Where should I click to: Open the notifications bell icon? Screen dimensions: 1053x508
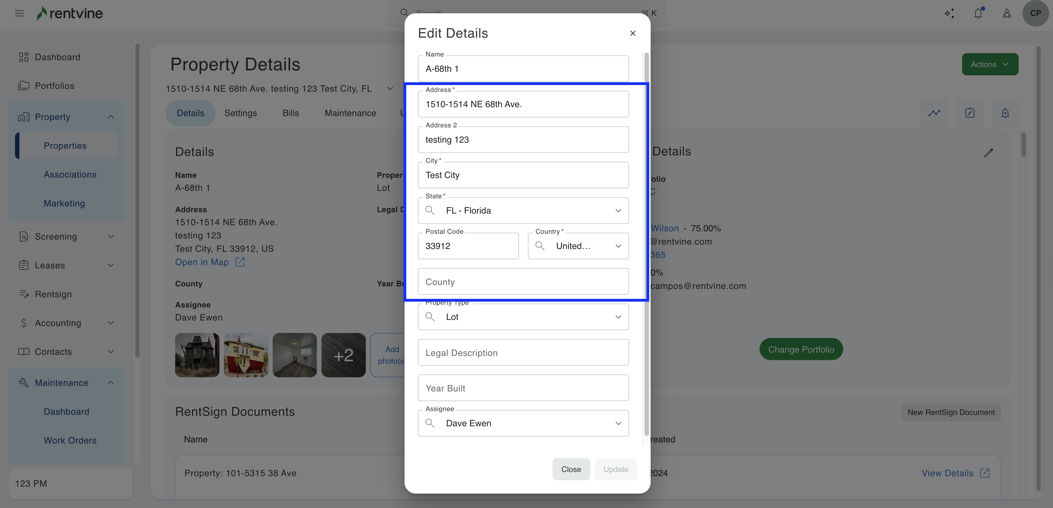[x=978, y=14]
